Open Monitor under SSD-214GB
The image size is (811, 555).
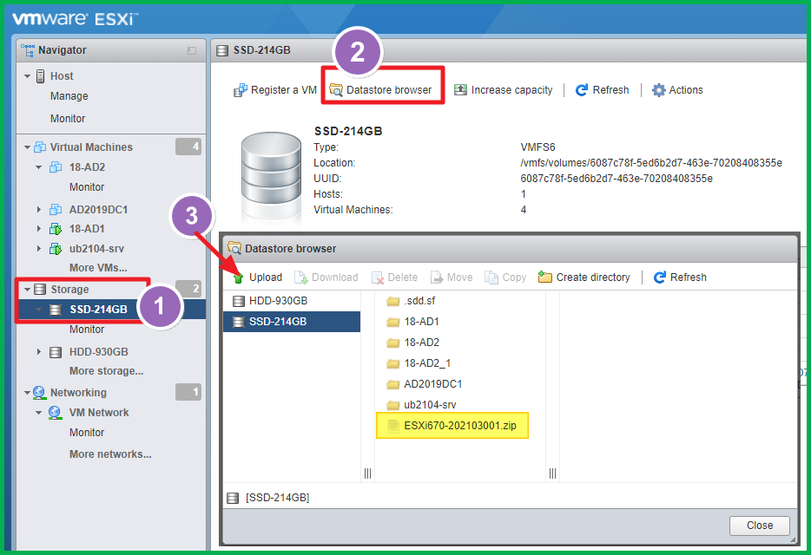coord(87,330)
